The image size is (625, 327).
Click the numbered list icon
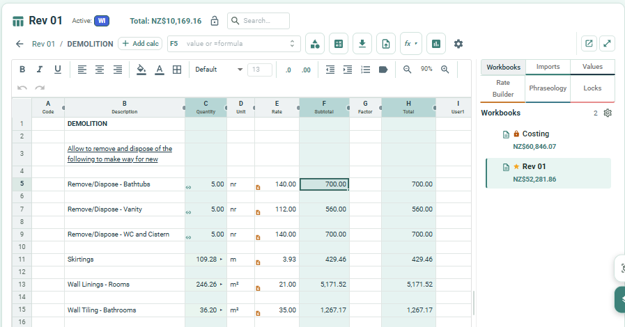[366, 70]
